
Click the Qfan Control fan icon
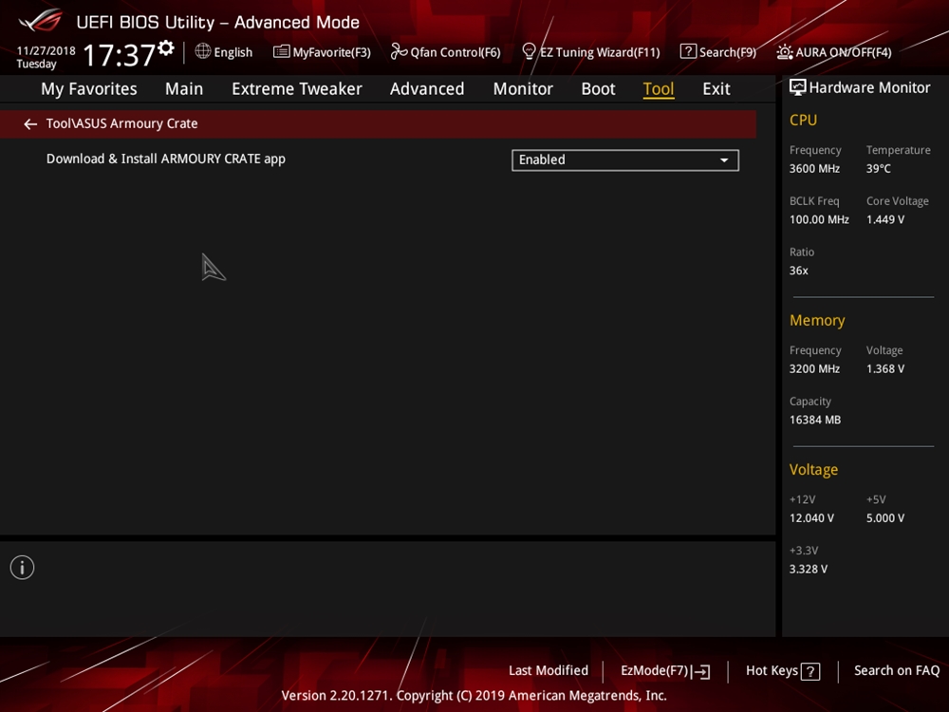click(399, 51)
